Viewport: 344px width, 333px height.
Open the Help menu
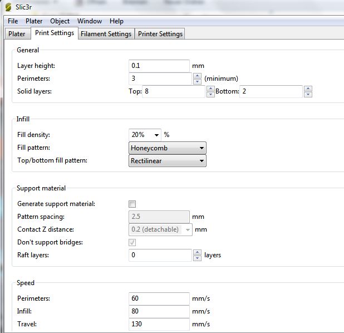click(116, 21)
